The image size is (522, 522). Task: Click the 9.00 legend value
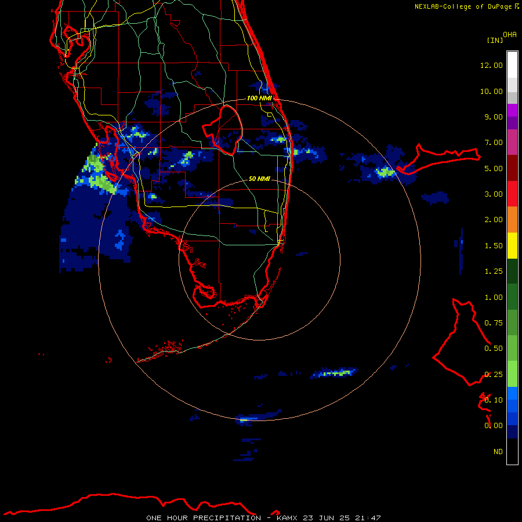click(494, 117)
